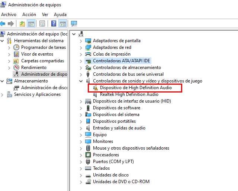Click the blue Help question mark icon
This screenshot has width=238, height=191.
54,24
